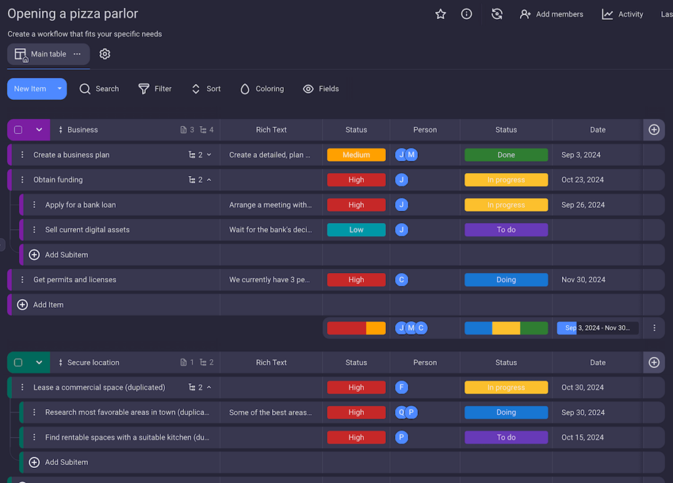673x483 pixels.
Task: Add a column to the Business group
Action: click(653, 130)
